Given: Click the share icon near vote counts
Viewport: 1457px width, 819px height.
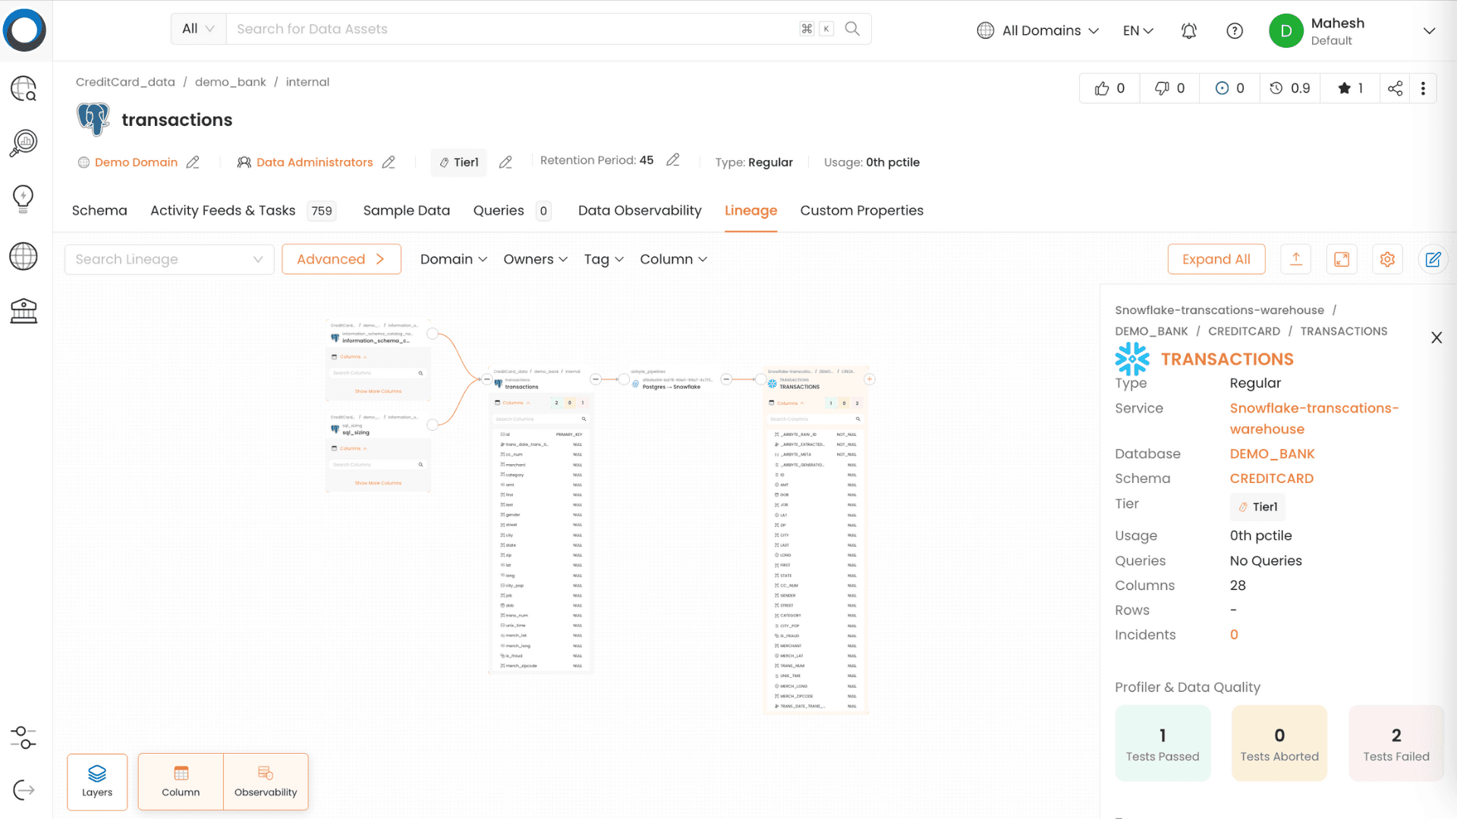Looking at the screenshot, I should pyautogui.click(x=1395, y=89).
